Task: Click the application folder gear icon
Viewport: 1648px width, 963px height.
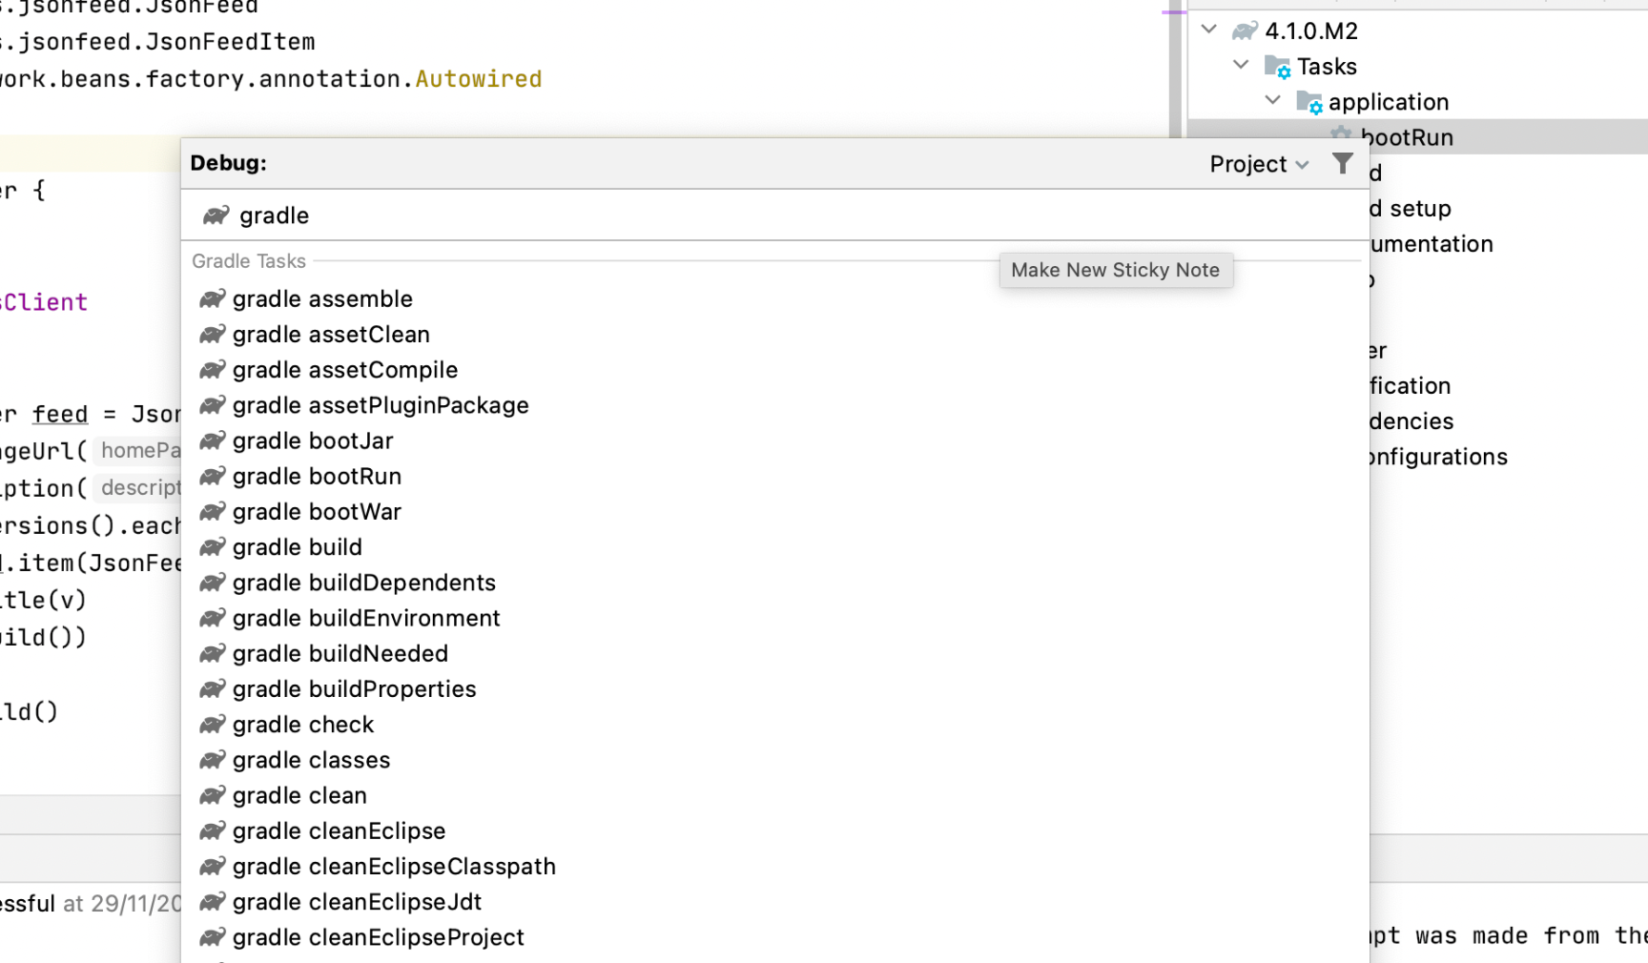Action: (x=1308, y=102)
